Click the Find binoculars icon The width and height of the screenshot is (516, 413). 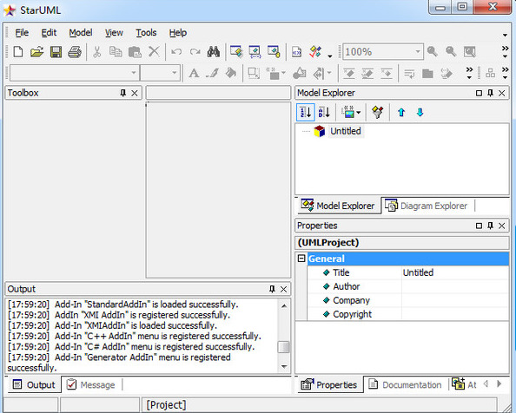[x=213, y=52]
